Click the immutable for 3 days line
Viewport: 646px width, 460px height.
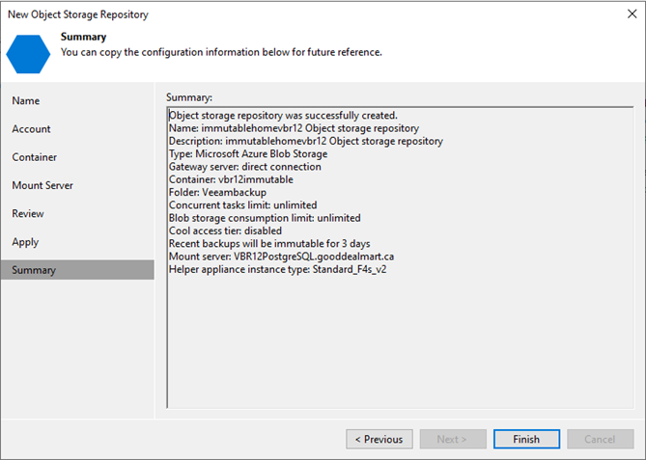pos(269,244)
